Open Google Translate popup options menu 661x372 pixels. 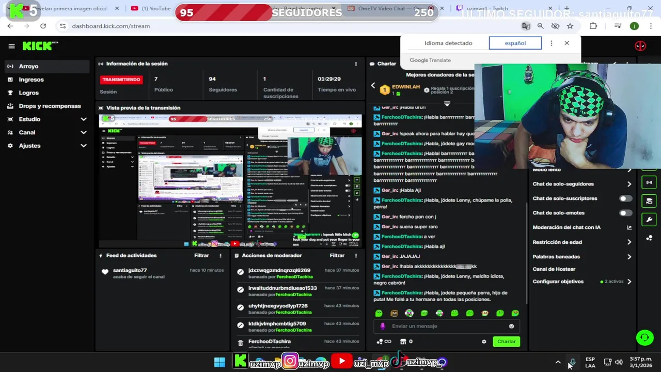tap(551, 43)
